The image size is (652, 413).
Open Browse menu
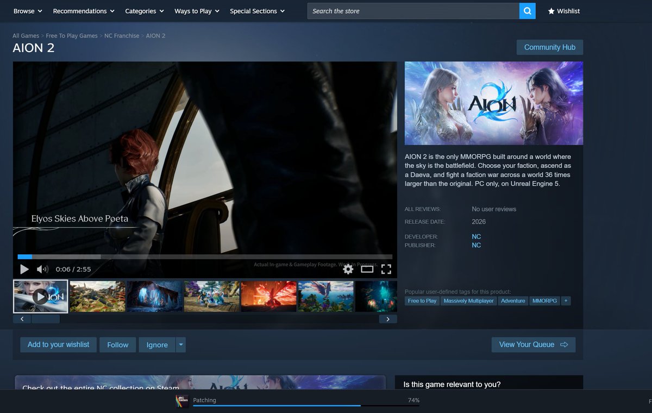point(28,11)
